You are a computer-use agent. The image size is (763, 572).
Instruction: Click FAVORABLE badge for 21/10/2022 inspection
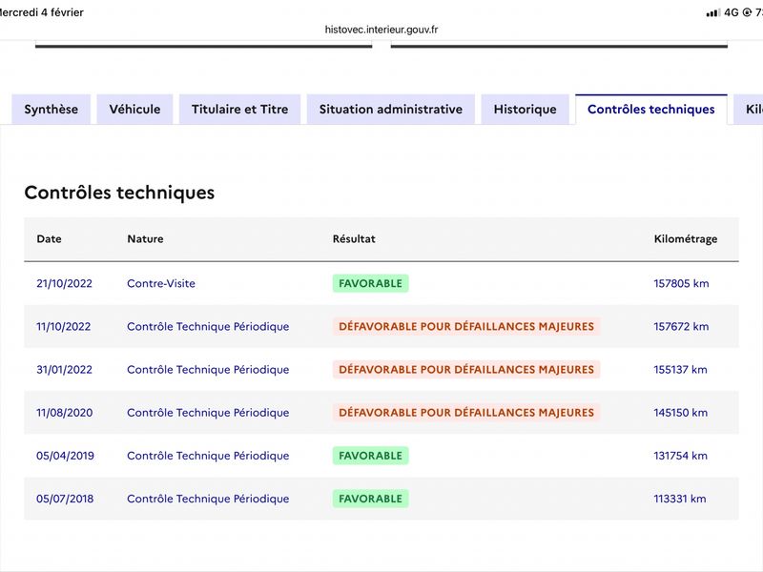click(x=370, y=283)
